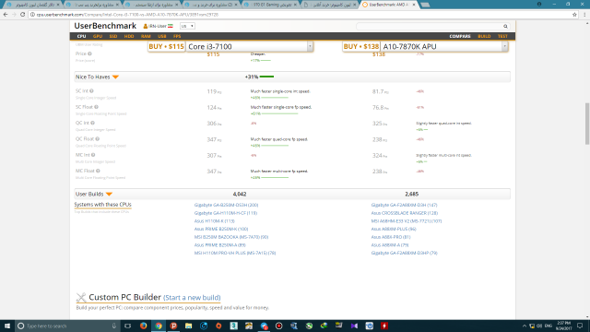Open File Explorer from the taskbar
Viewport: 590px width, 332px height.
point(188,326)
